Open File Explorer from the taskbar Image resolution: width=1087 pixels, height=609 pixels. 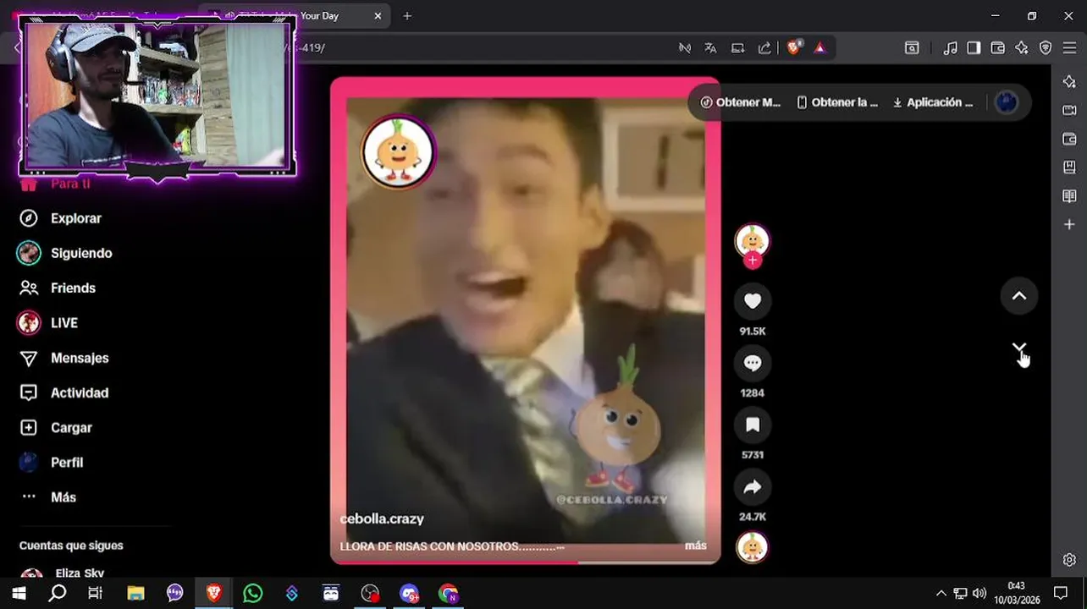point(135,594)
